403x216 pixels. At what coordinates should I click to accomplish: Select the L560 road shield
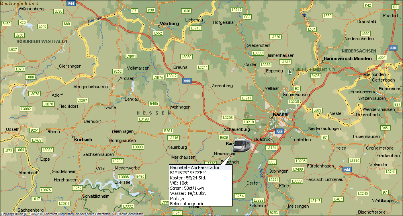tap(327, 16)
